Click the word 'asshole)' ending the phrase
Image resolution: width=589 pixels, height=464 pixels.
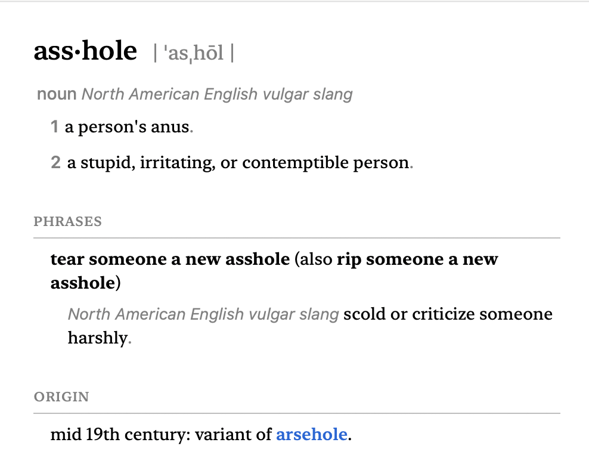(86, 283)
